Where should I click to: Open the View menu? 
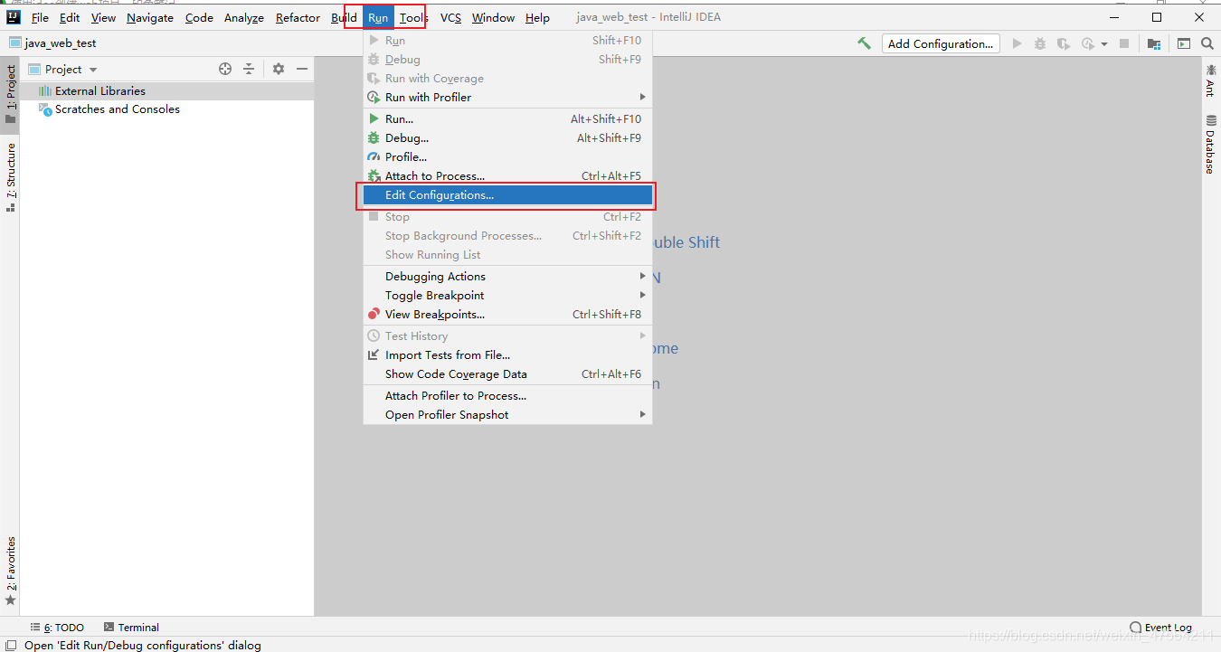pos(104,17)
